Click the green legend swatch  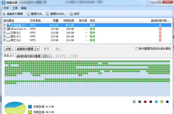point(140,102)
